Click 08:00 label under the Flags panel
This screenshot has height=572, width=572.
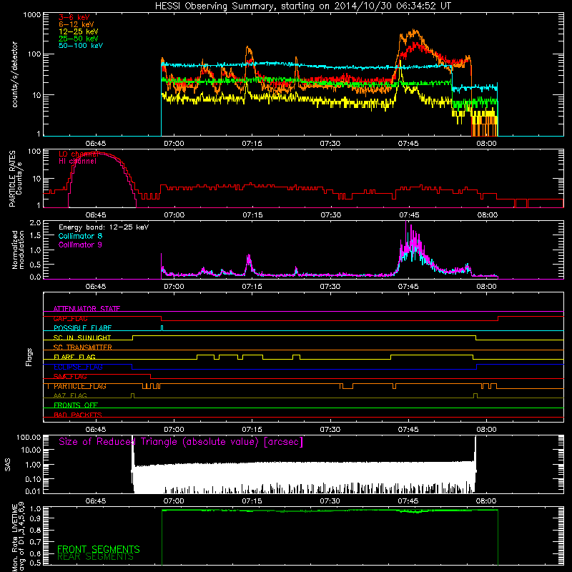487,430
